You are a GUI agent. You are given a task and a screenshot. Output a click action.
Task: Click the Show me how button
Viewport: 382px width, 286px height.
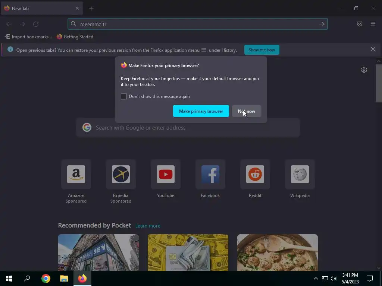262,50
